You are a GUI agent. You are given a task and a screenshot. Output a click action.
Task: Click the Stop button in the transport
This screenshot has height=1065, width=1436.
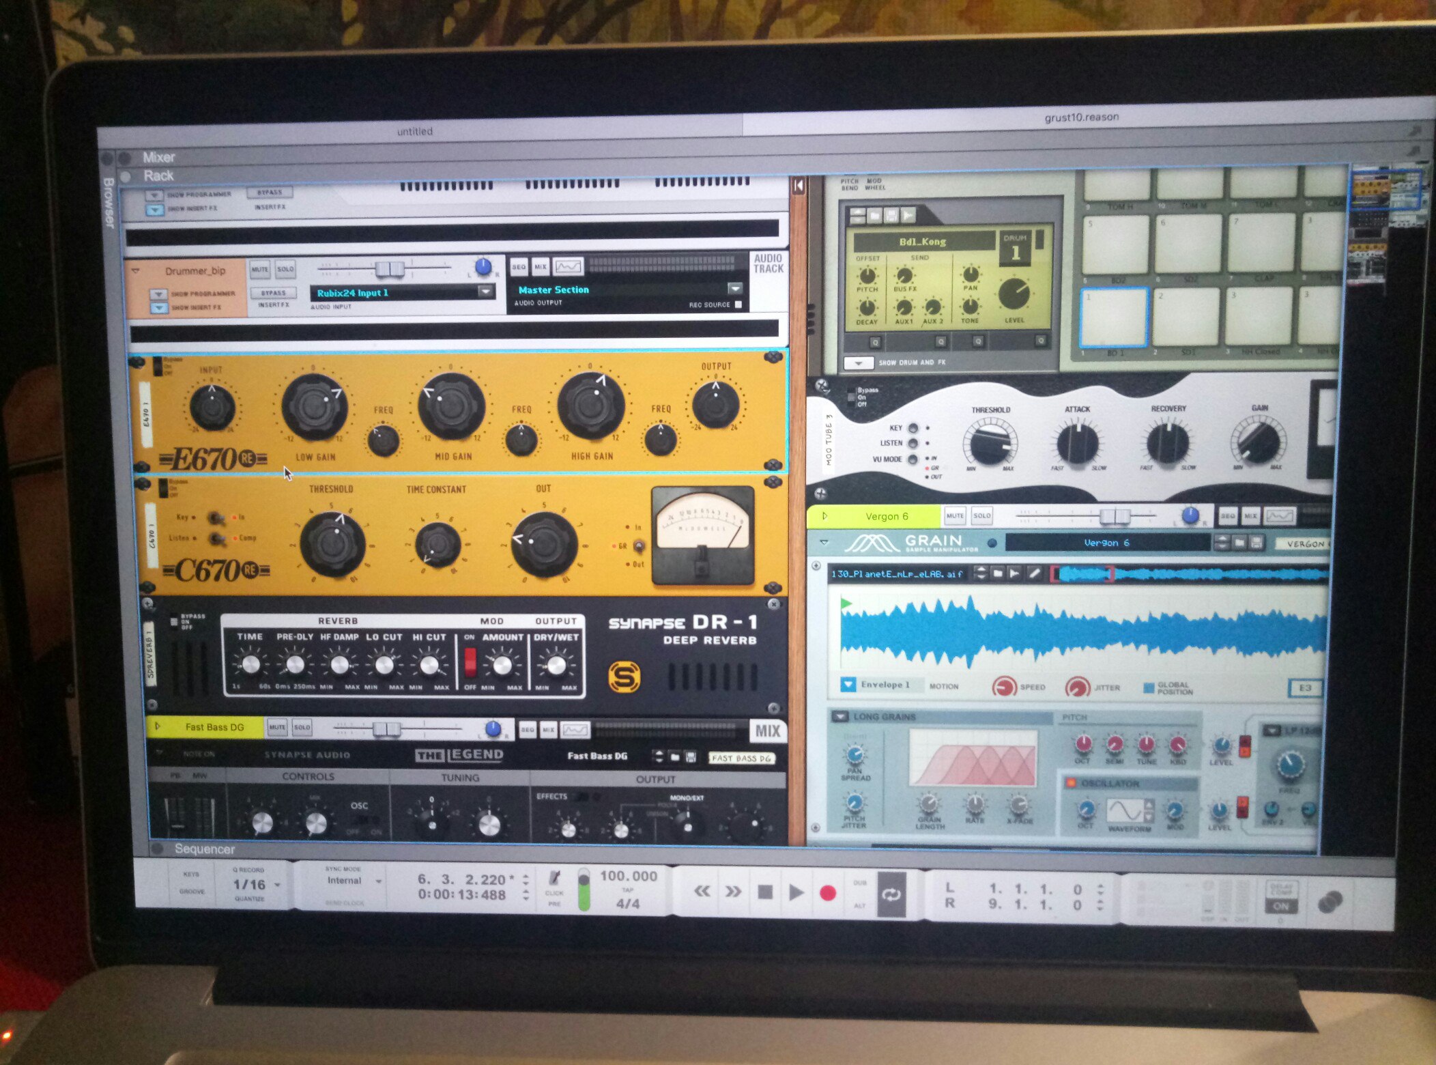(x=765, y=892)
